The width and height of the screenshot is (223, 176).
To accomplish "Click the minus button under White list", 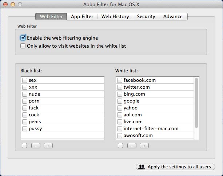I will (132, 145).
